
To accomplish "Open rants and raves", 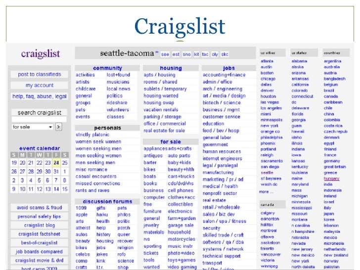I will 92,190.
